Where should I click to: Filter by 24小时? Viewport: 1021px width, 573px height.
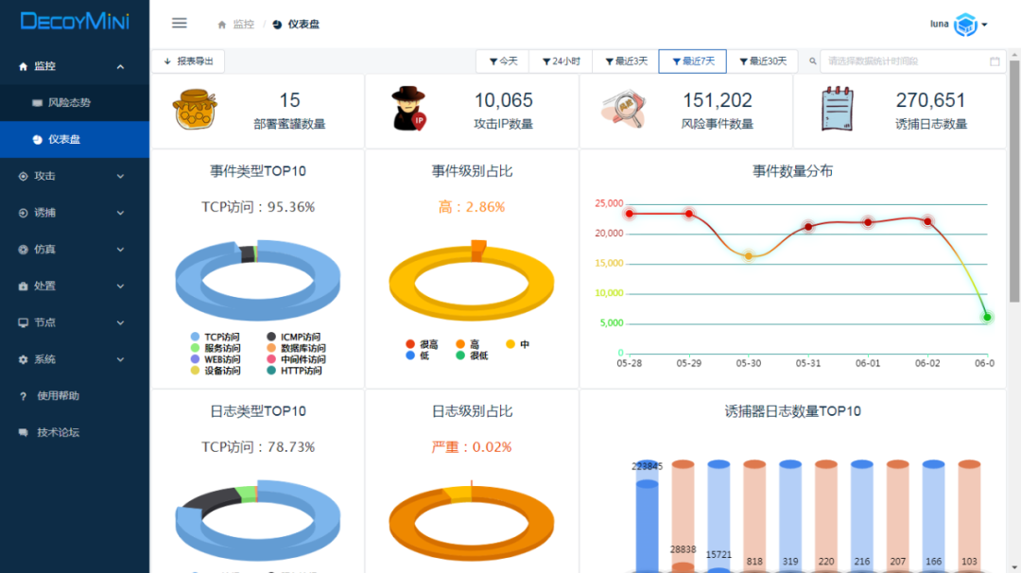[562, 61]
